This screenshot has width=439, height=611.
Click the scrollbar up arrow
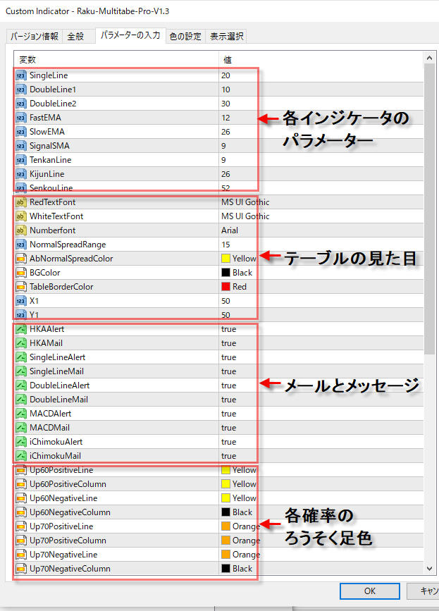(429, 58)
